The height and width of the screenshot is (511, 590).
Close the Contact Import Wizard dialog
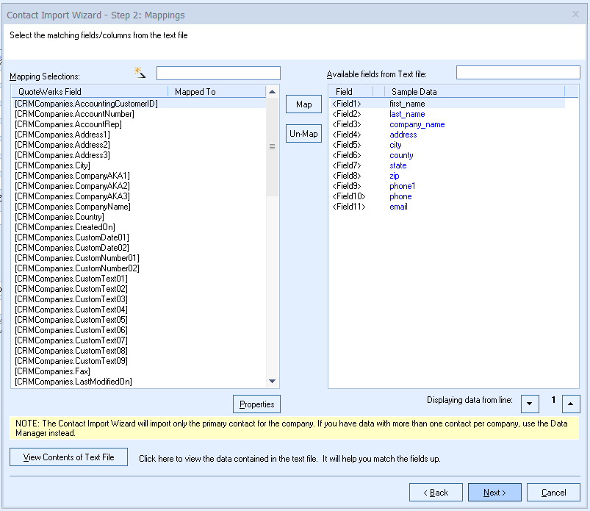click(x=575, y=14)
